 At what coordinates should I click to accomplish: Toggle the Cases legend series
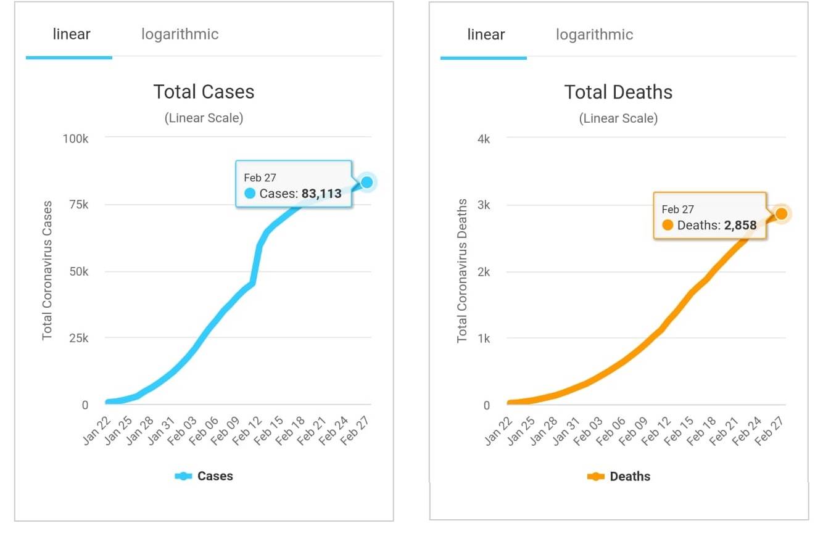pyautogui.click(x=204, y=476)
